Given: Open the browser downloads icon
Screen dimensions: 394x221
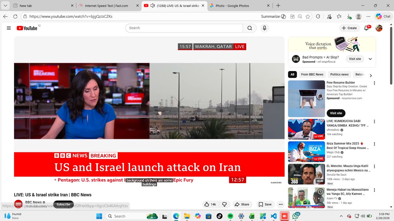Looking at the screenshot, I should [x=349, y=16].
